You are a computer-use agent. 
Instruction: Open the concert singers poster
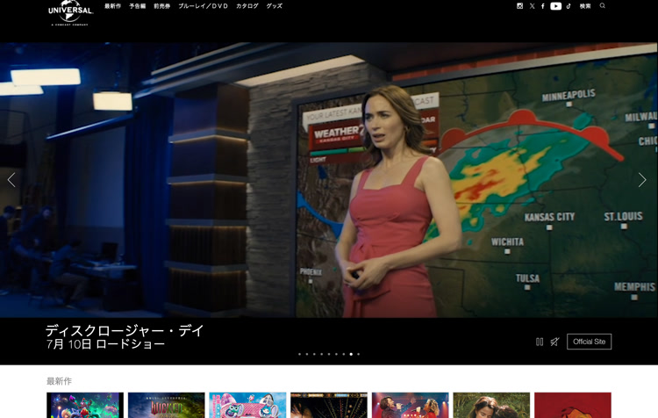point(410,405)
